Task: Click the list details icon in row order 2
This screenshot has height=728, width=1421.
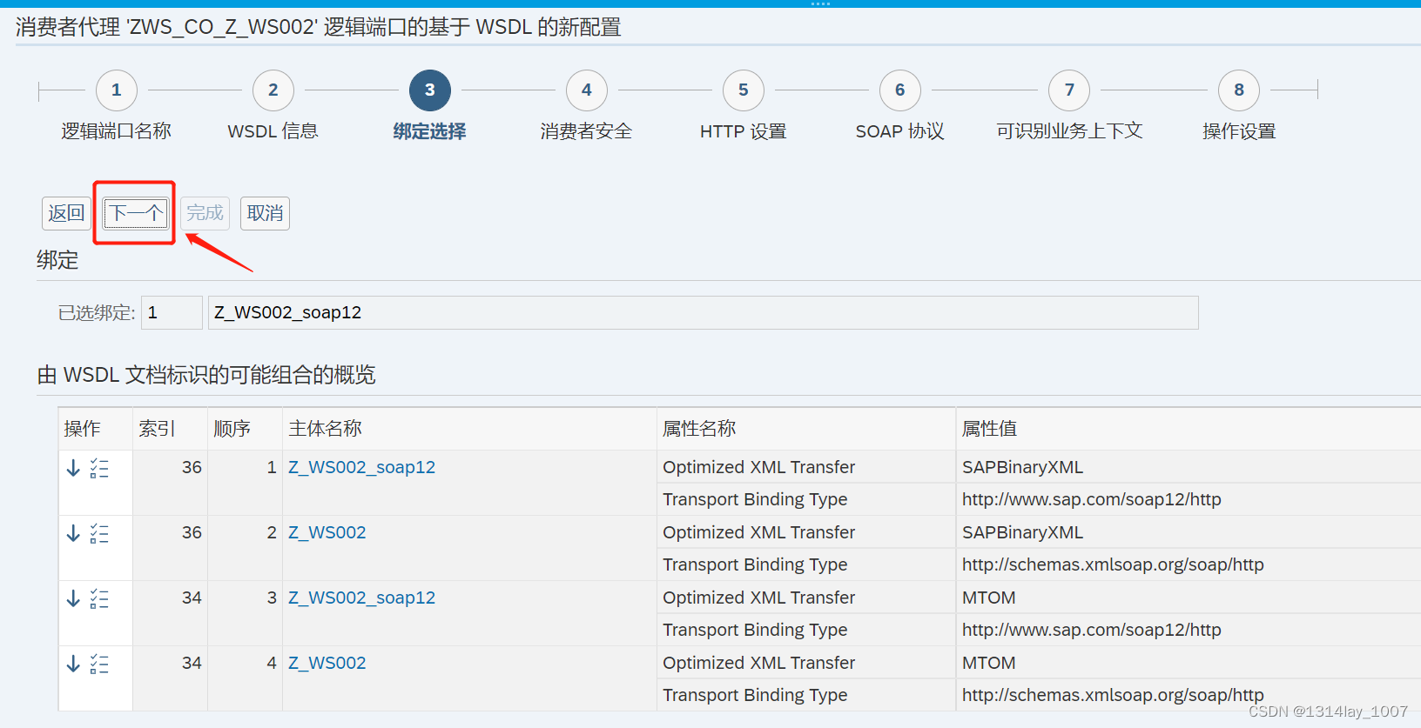Action: tap(99, 533)
